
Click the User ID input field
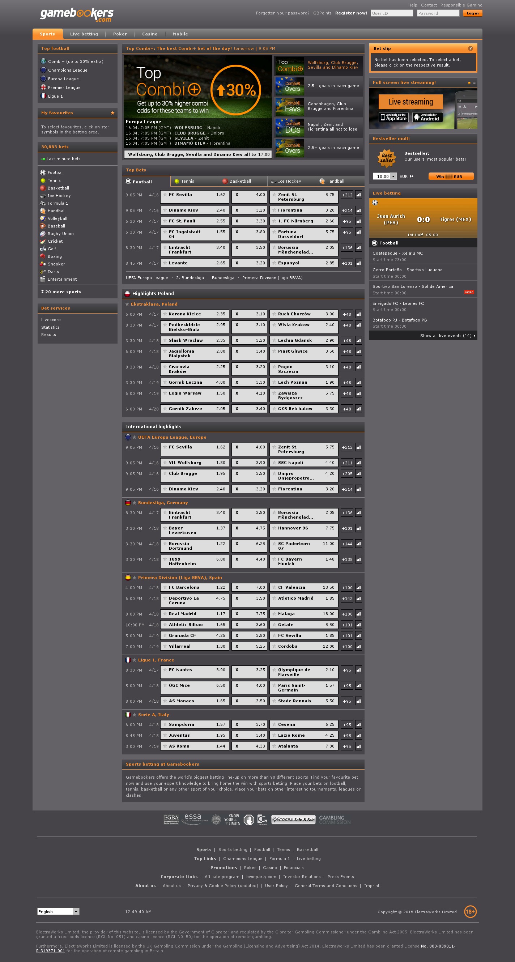click(391, 13)
